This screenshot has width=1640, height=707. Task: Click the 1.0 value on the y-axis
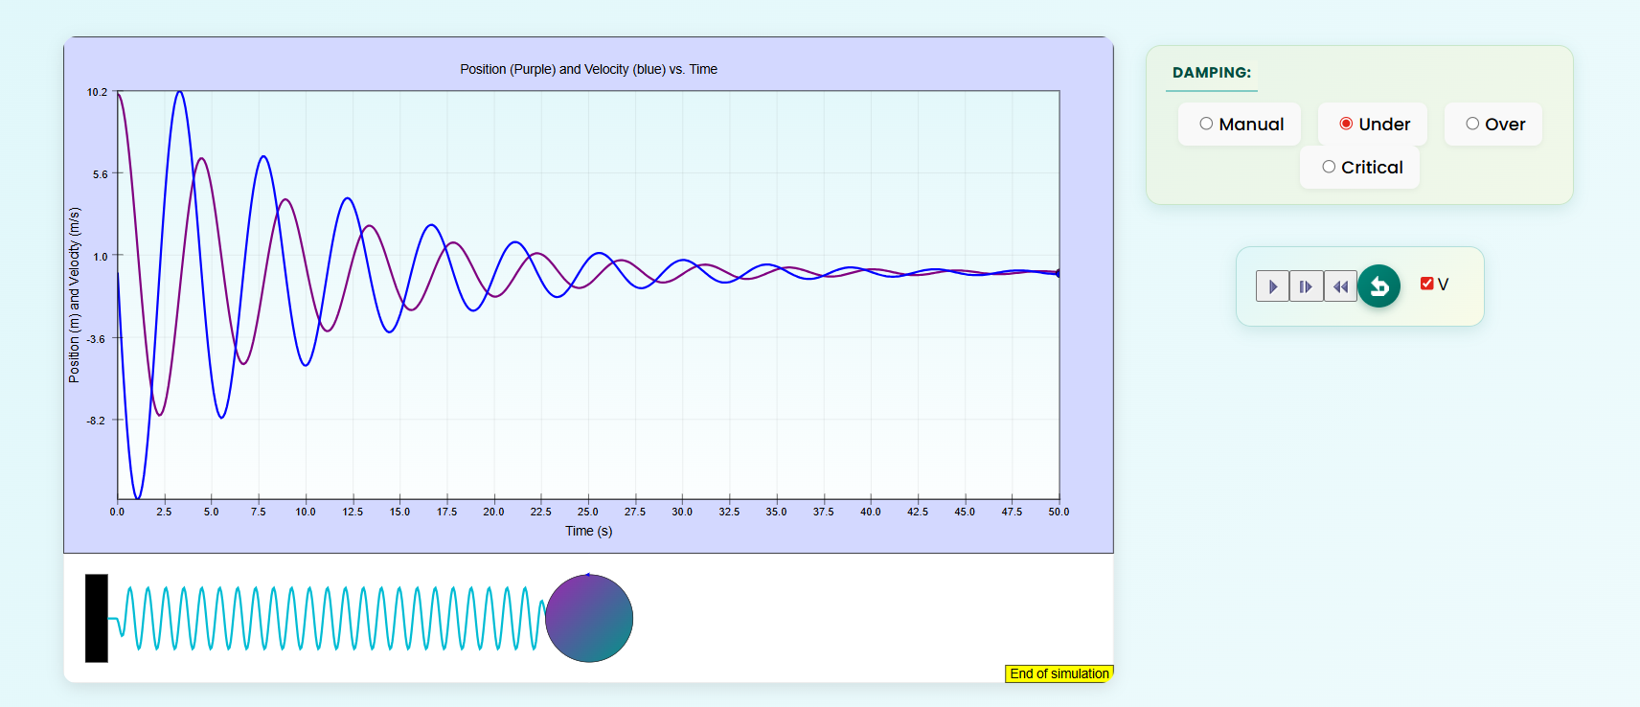coord(101,257)
